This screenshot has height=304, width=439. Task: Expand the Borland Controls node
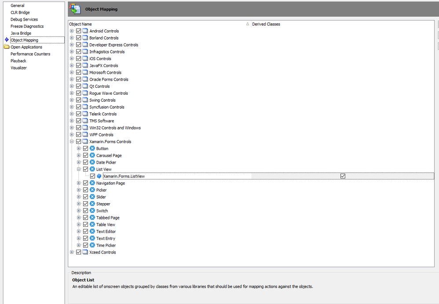[72, 38]
